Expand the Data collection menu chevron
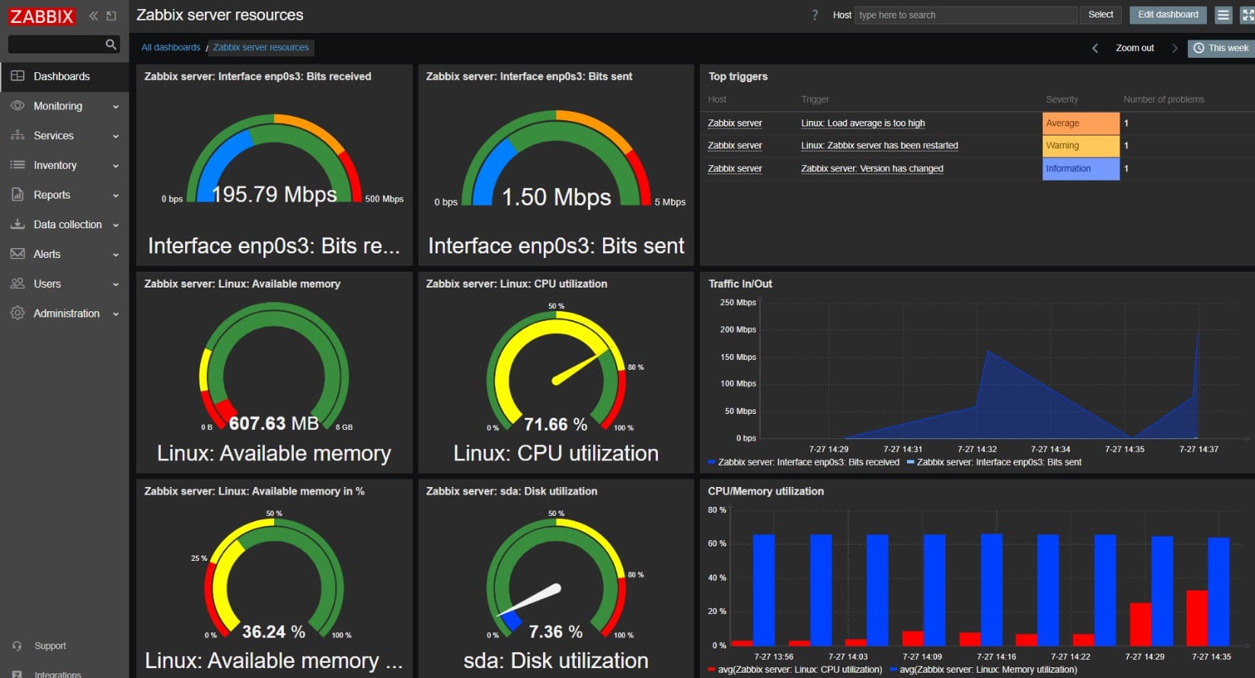1255x678 pixels. [116, 225]
